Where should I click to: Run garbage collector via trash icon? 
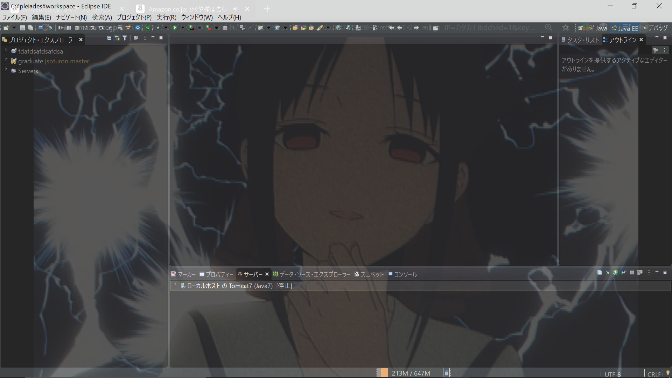click(447, 373)
